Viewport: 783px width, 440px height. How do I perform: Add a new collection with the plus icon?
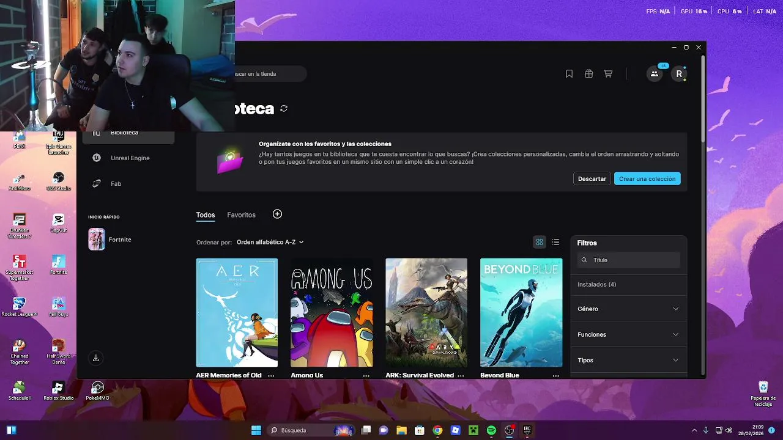277,214
